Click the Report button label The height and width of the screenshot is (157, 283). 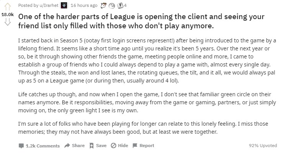tap(147, 146)
